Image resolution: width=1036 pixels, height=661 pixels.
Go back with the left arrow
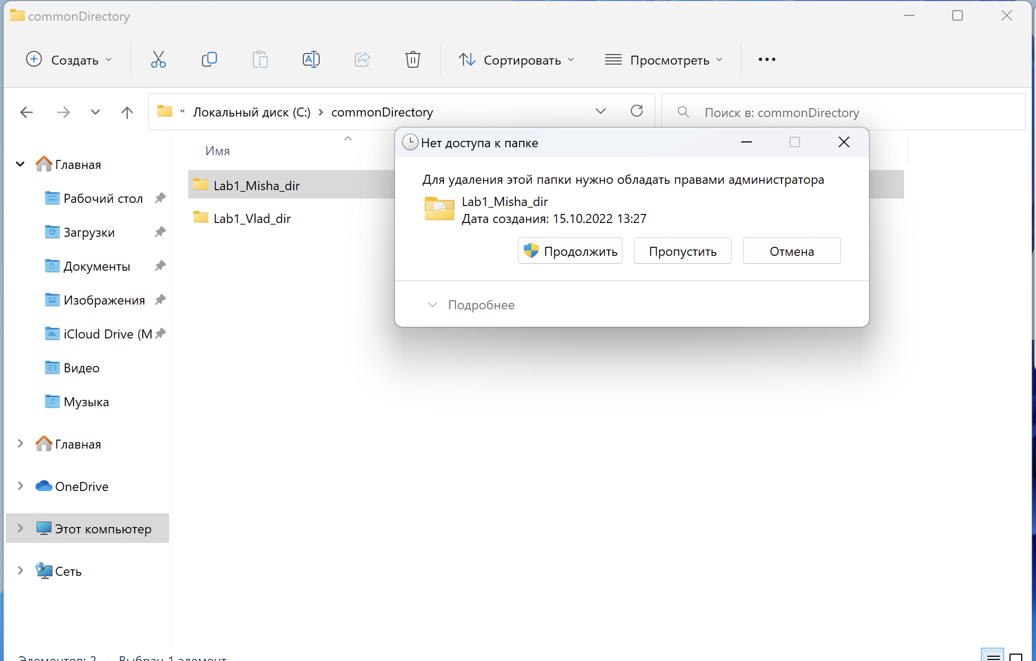click(x=27, y=112)
